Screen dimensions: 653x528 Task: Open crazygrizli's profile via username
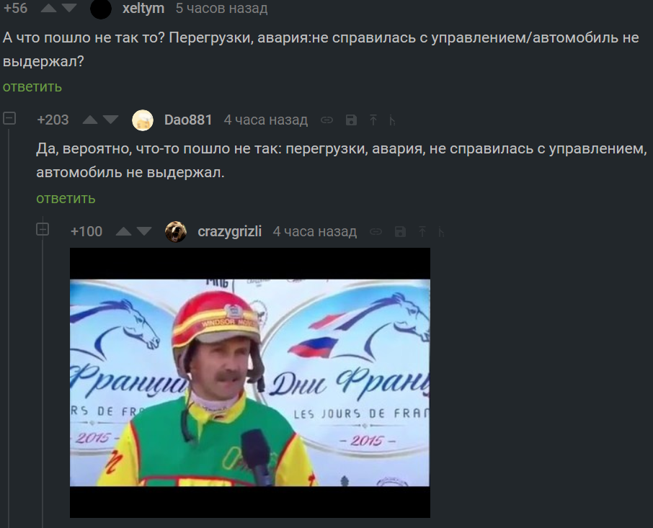point(229,231)
